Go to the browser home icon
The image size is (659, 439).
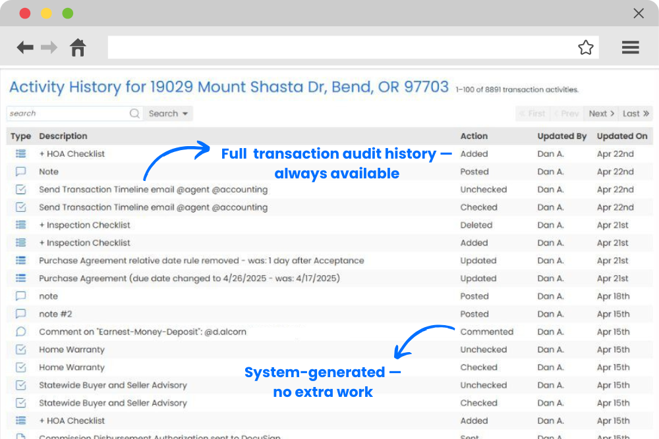78,47
